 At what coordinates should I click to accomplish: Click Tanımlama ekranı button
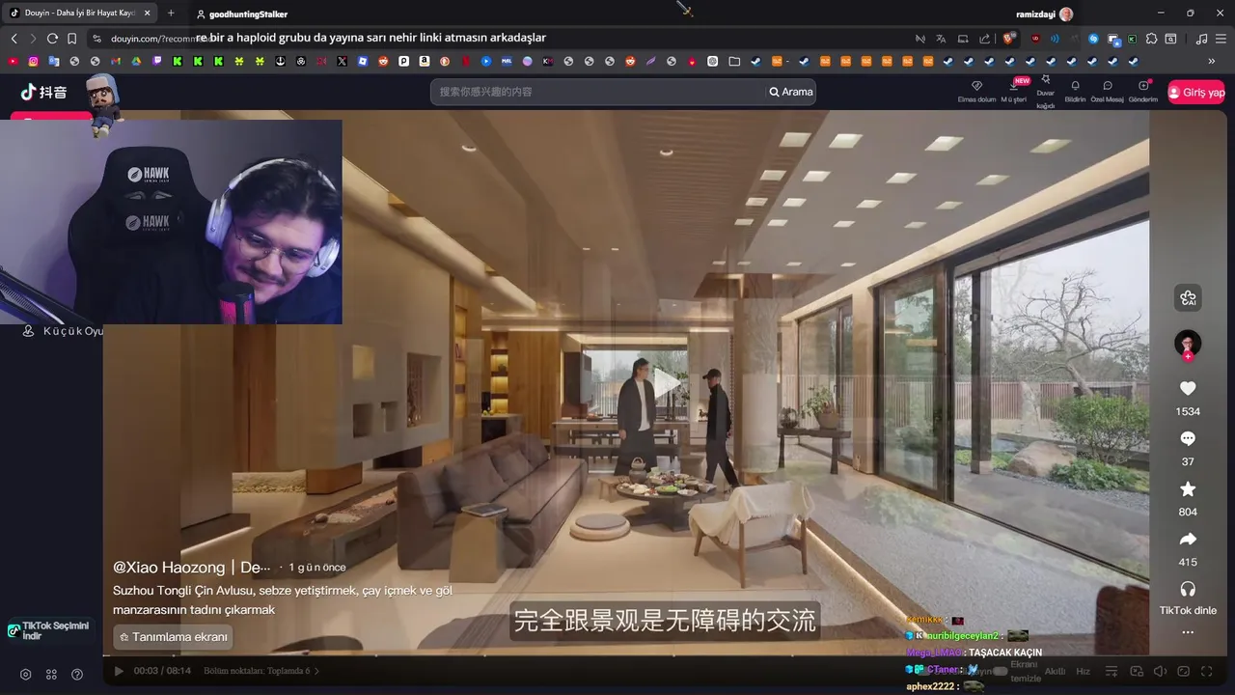(x=174, y=637)
